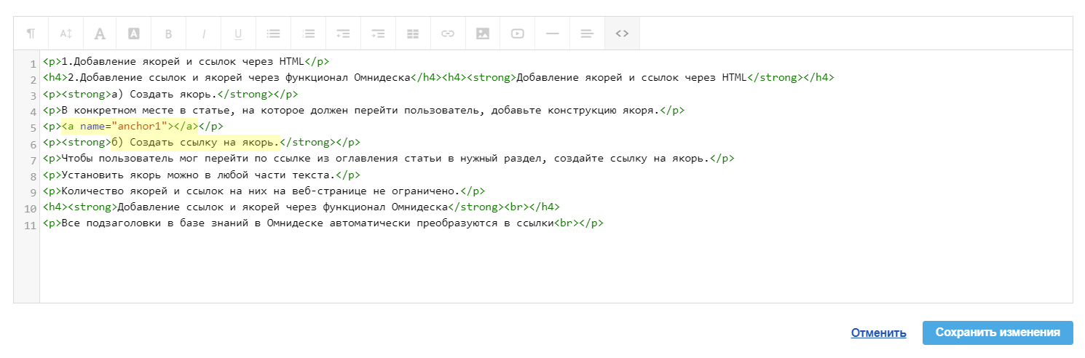Click line 4 text В конкретном месте
This screenshot has width=1085, height=358.
[360, 110]
